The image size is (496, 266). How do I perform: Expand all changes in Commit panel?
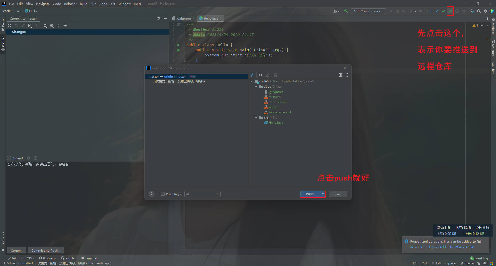point(58,26)
